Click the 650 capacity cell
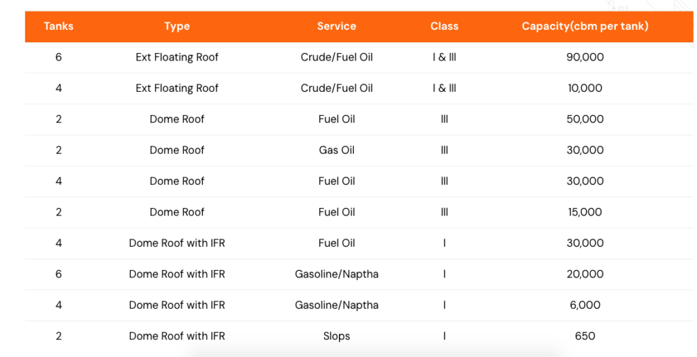The width and height of the screenshot is (697, 357). 585,336
